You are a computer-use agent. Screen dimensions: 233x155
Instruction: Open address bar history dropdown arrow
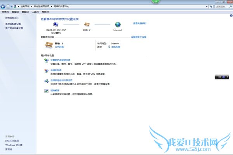207,7
